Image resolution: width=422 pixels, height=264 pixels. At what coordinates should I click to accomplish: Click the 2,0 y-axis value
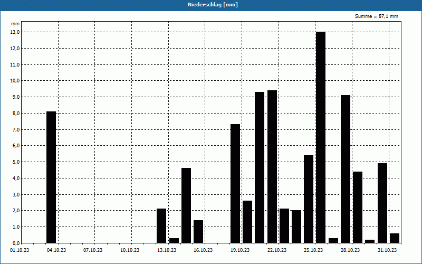[16, 211]
